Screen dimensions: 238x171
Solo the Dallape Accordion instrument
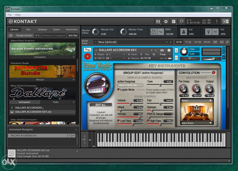(x=176, y=50)
